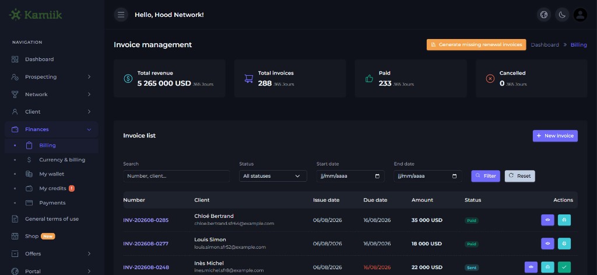This screenshot has height=275, width=597.
Task: Open Payments submenu item
Action: (51, 203)
